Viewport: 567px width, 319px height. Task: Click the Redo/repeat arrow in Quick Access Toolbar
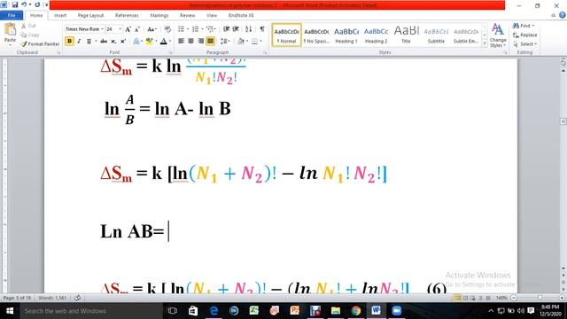pos(37,5)
